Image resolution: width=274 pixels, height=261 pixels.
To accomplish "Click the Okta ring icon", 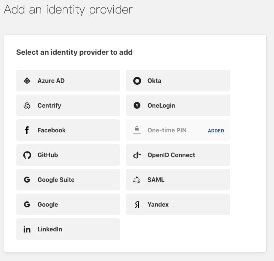I will 137,81.
